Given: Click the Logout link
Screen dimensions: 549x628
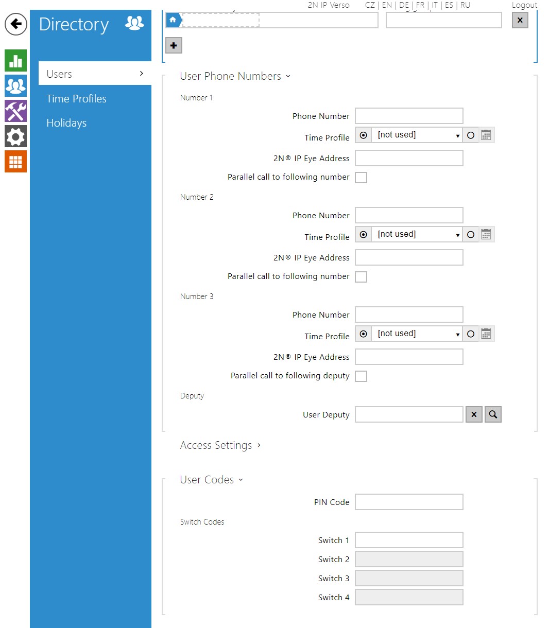Looking at the screenshot, I should point(524,5).
